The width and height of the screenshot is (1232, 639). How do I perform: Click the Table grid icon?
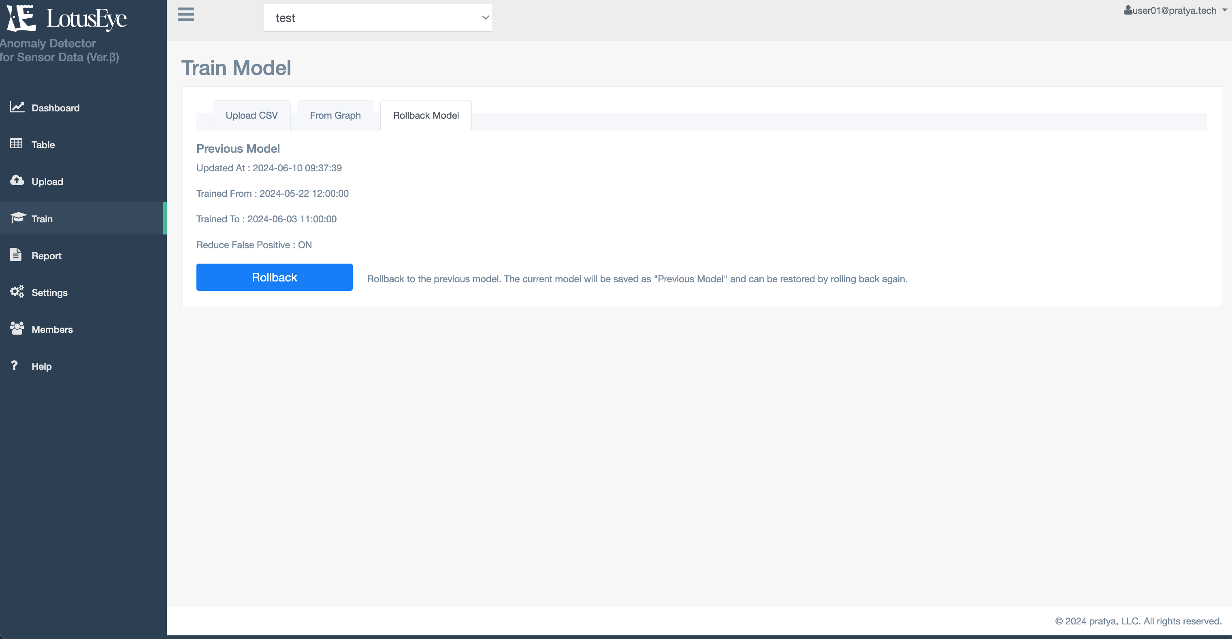(x=16, y=143)
